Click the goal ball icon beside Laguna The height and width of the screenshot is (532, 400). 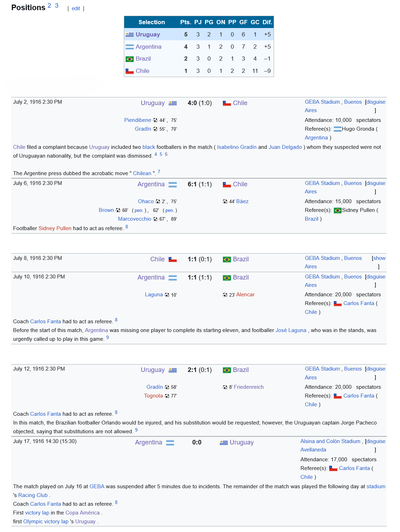coord(167,295)
